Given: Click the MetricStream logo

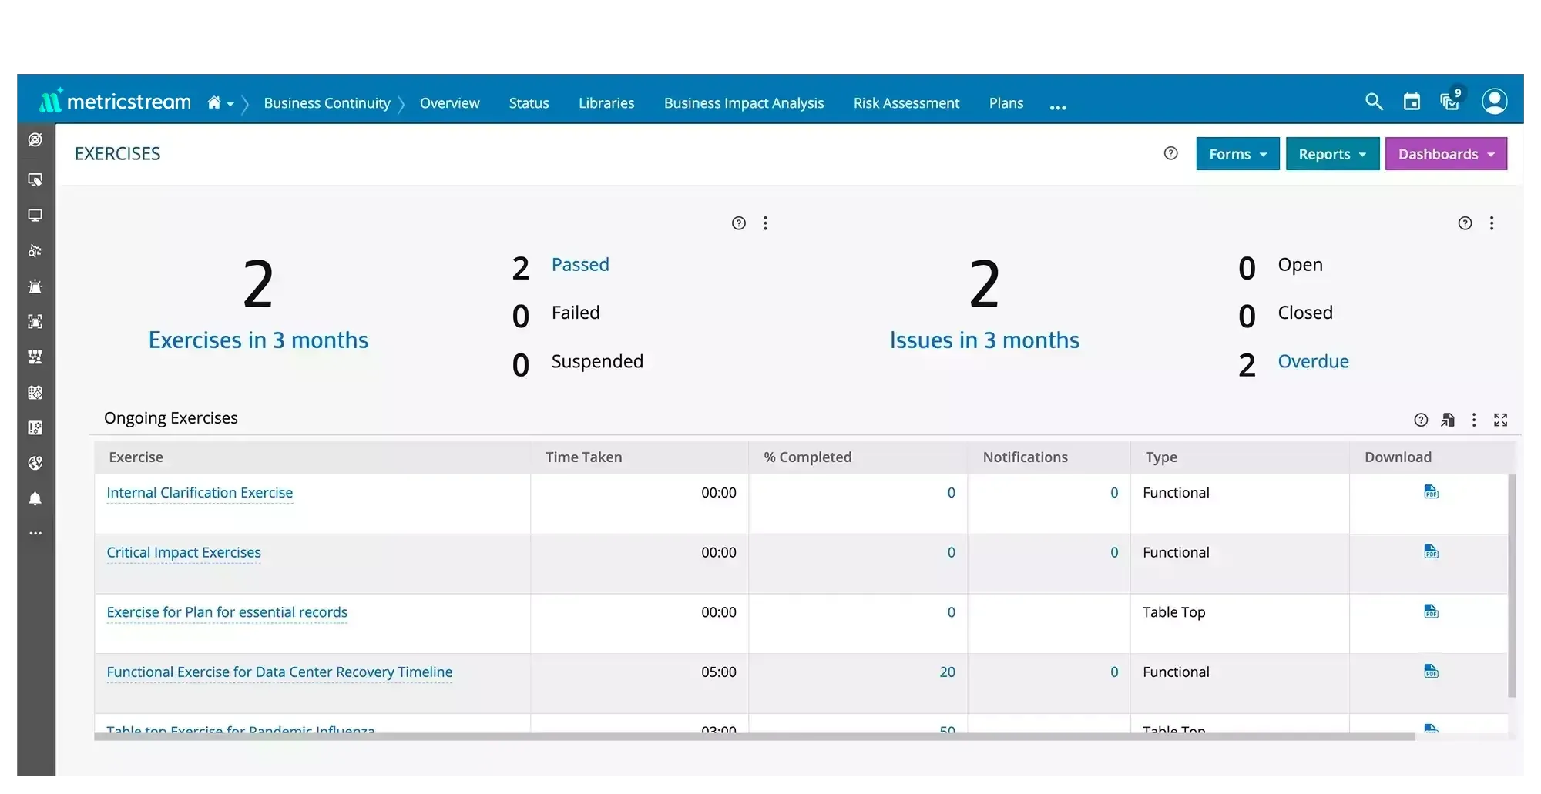Looking at the screenshot, I should [115, 101].
